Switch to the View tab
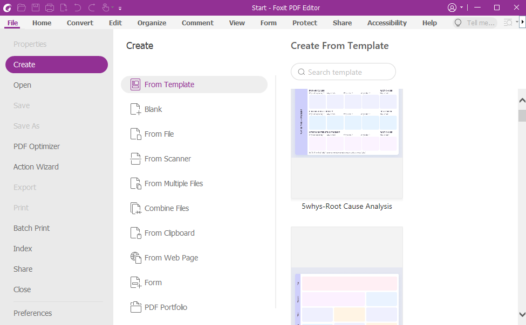The width and height of the screenshot is (526, 325). (x=237, y=23)
